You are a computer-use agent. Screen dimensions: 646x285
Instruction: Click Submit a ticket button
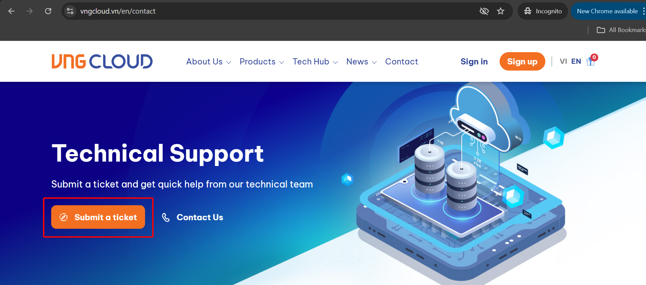point(98,217)
